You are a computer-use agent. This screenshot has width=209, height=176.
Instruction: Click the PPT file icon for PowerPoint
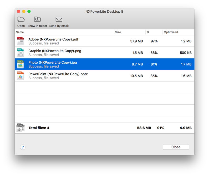tap(20, 76)
